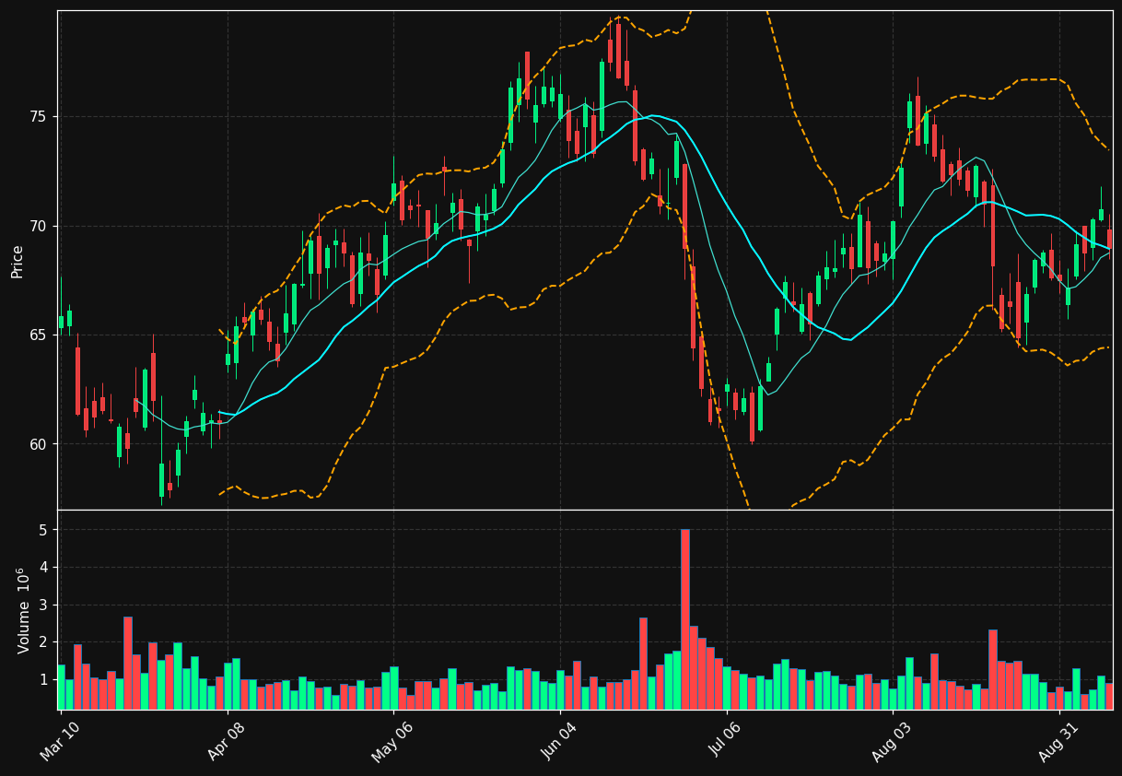Screen dimensions: 1122x776
Task: Select the 'Volume 10⁶' axis title
Action: (22, 610)
